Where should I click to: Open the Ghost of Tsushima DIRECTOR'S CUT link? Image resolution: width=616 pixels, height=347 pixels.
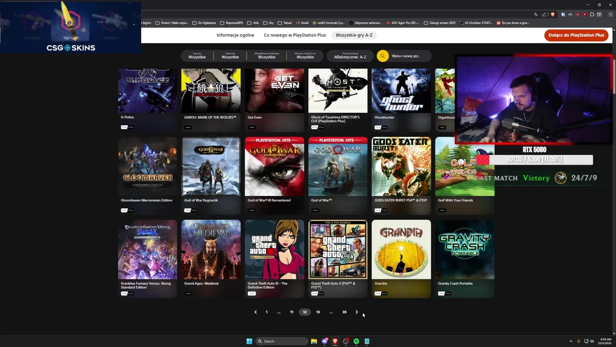click(x=335, y=119)
